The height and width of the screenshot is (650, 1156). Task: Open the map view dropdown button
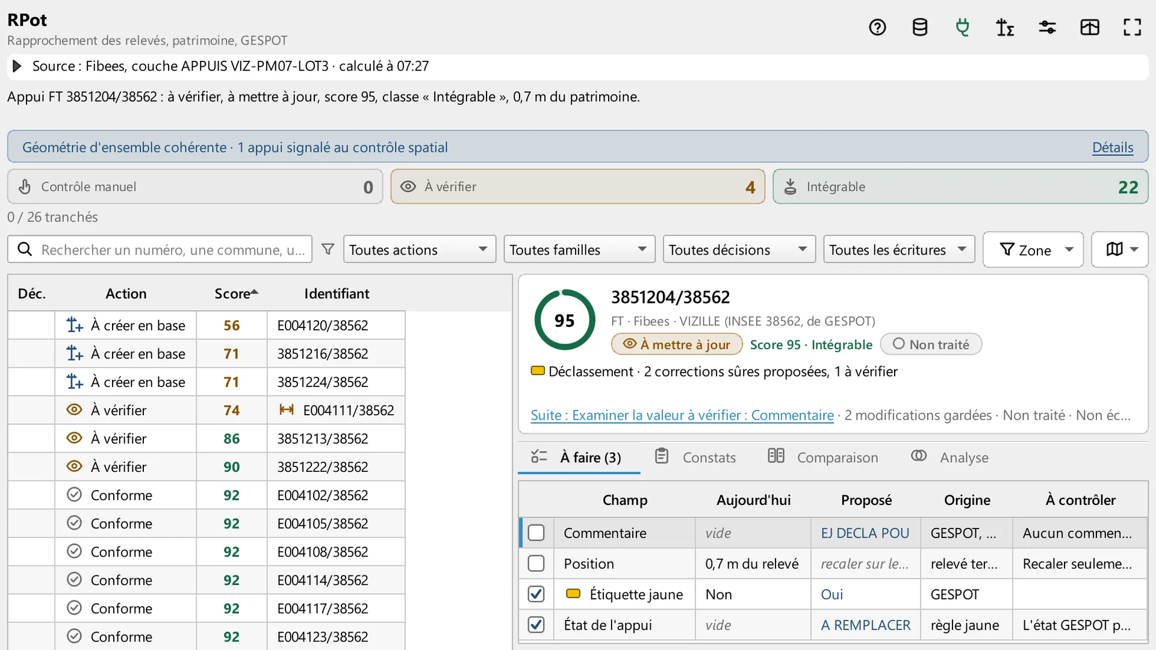(x=1120, y=249)
